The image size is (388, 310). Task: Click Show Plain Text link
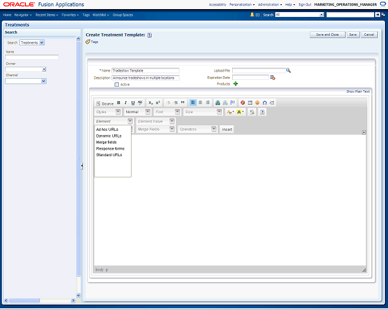(x=358, y=91)
